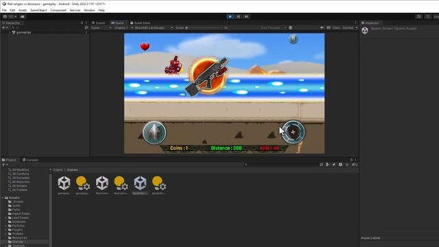
Task: Open the Project panel add asset dropdown
Action: [5, 165]
